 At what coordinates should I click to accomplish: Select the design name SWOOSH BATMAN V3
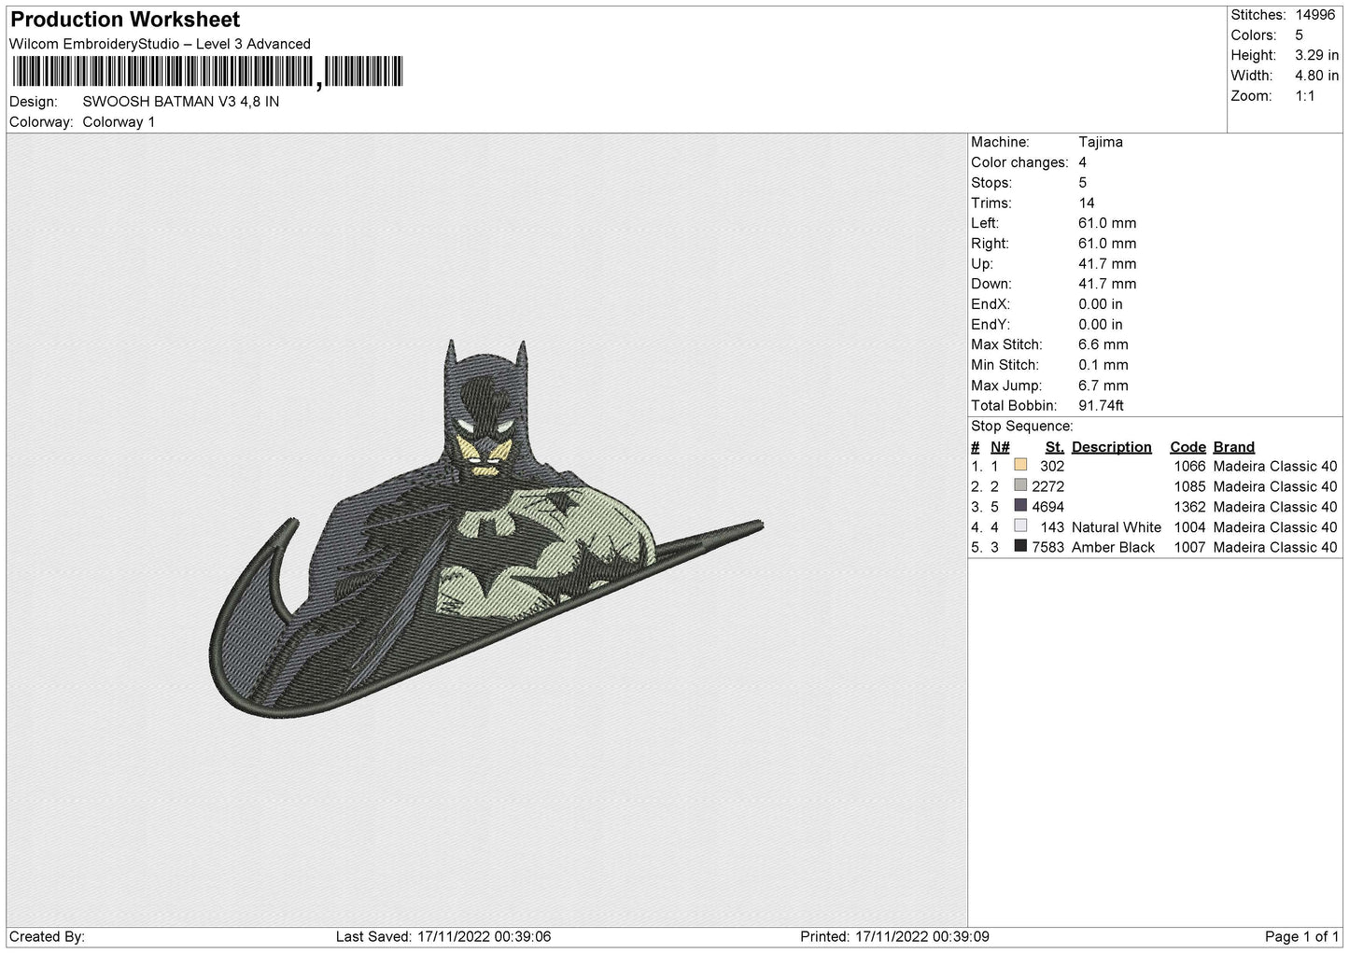[180, 102]
